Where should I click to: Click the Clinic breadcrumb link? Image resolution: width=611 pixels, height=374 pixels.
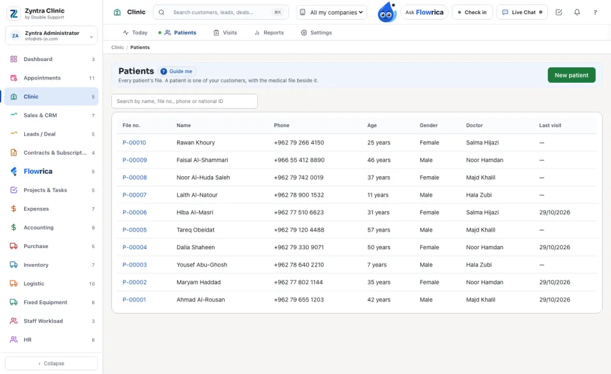(117, 48)
